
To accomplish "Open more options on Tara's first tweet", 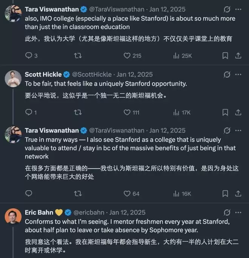I will click(238, 9).
